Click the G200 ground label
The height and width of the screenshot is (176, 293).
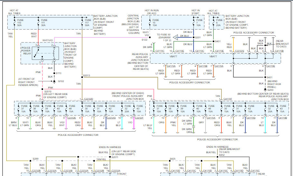pyautogui.click(x=270, y=90)
